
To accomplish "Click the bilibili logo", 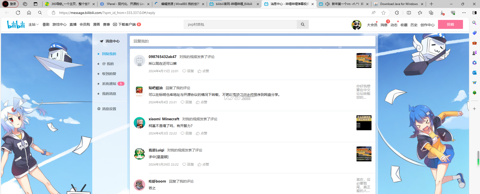I will tap(16, 24).
